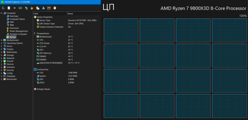Expand the Network tree node
Viewport: 248px width, 120px height.
point(1,58)
